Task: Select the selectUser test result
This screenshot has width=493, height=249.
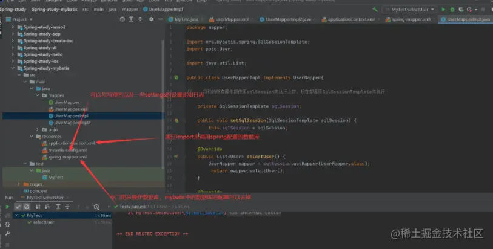Action: (44, 222)
